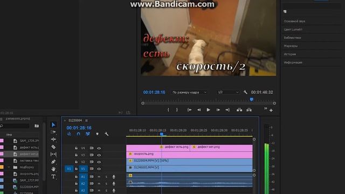Click the Go to Out button
The image size is (345, 194).
click(227, 110)
